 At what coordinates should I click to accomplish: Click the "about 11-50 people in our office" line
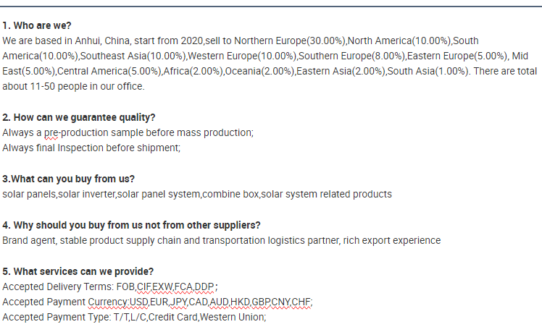pos(73,87)
